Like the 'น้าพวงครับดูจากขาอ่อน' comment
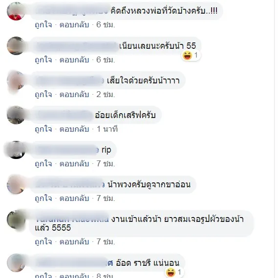Viewport: 278px width, 278px height. [43, 198]
